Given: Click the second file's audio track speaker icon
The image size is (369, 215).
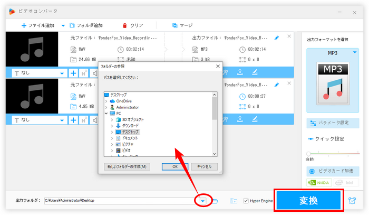Looking at the screenshot, I should 94,120.
